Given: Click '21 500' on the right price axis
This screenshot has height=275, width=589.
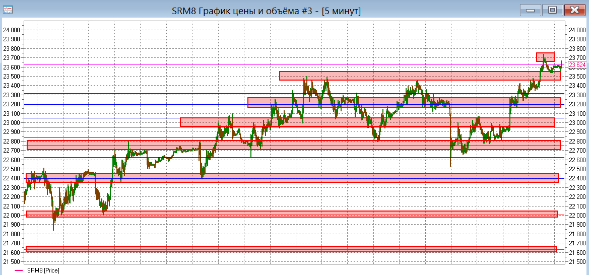Looking at the screenshot, I should [x=577, y=261].
